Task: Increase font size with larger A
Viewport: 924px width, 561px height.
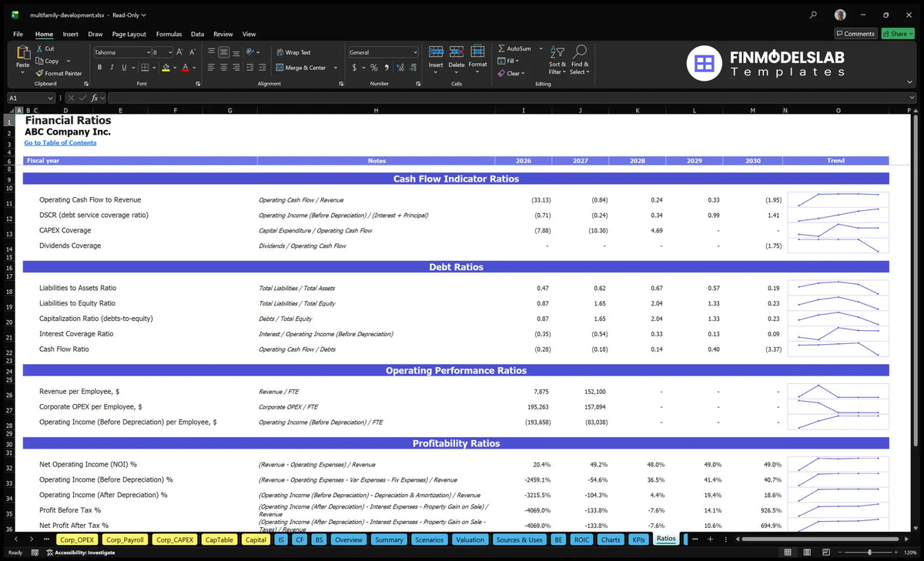Action: click(x=180, y=52)
